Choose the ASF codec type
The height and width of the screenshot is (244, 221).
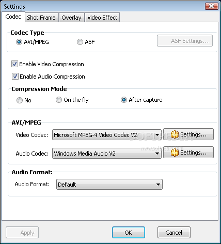coord(80,42)
